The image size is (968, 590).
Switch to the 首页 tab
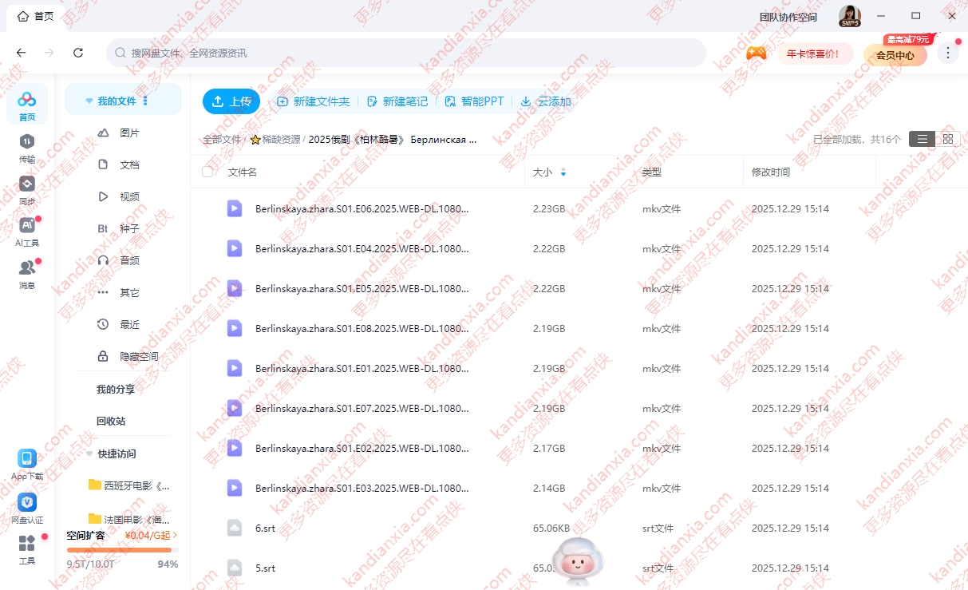[36, 16]
